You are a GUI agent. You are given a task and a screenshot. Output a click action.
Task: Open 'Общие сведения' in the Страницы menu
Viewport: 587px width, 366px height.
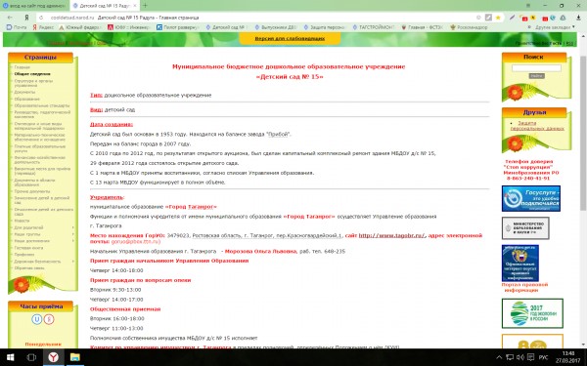click(x=32, y=74)
